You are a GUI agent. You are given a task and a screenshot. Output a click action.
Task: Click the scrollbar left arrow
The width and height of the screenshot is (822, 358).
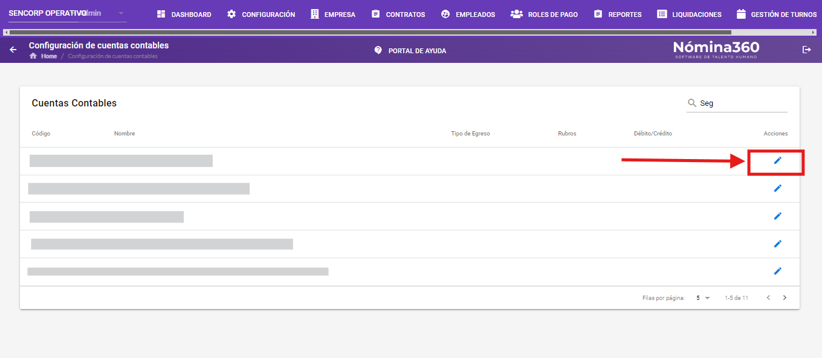tap(5, 32)
